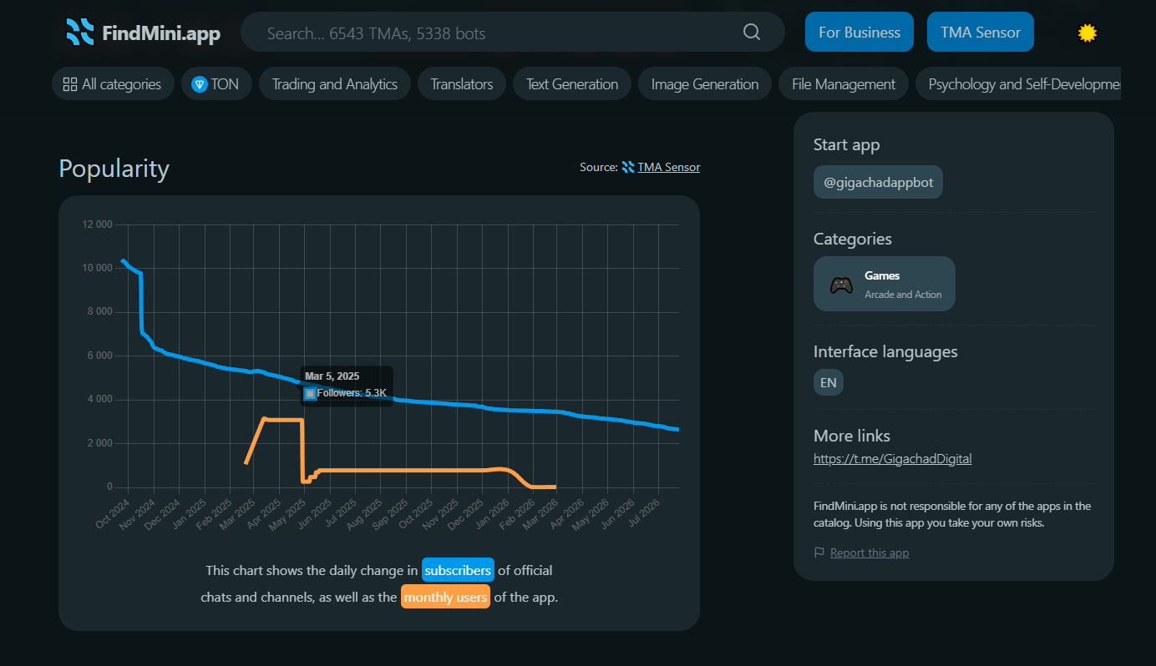The width and height of the screenshot is (1156, 666).
Task: Click the flag icon beside Report this app
Action: point(819,552)
